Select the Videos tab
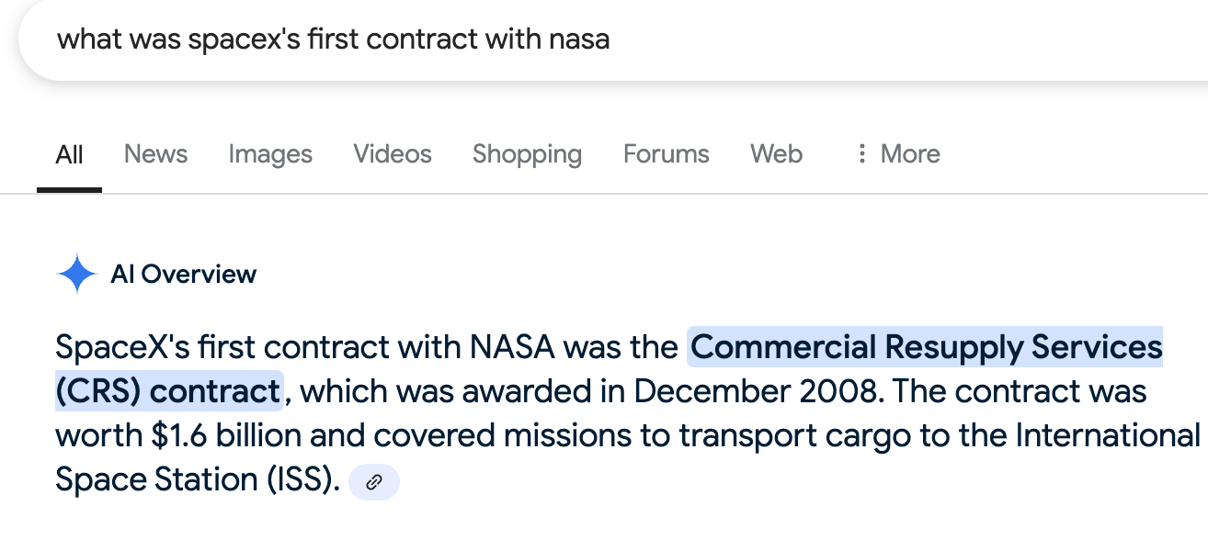The height and width of the screenshot is (540, 1208). pos(393,153)
